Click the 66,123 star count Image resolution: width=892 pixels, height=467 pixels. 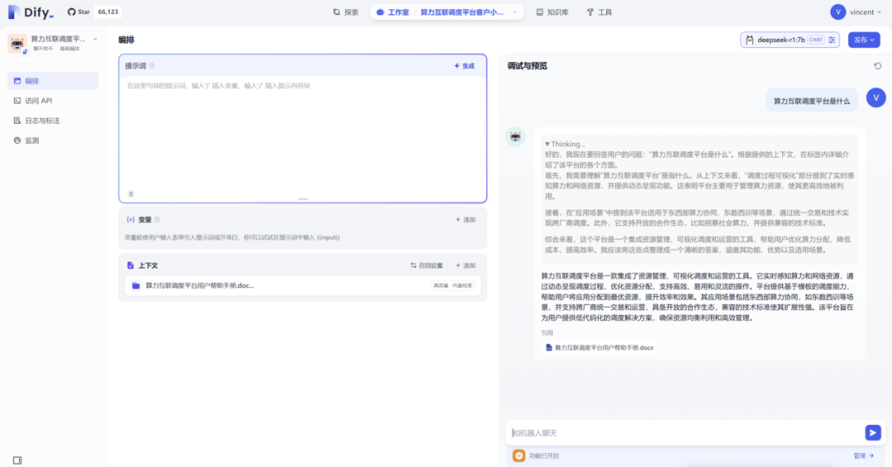(108, 12)
